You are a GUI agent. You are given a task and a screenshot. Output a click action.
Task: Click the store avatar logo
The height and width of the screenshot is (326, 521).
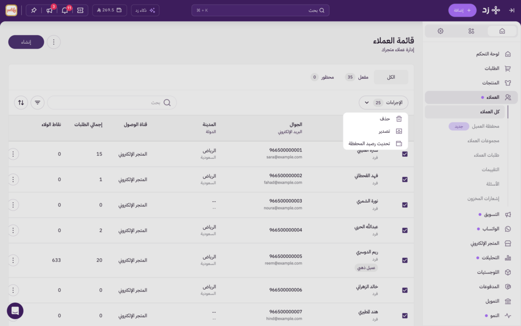tap(11, 10)
